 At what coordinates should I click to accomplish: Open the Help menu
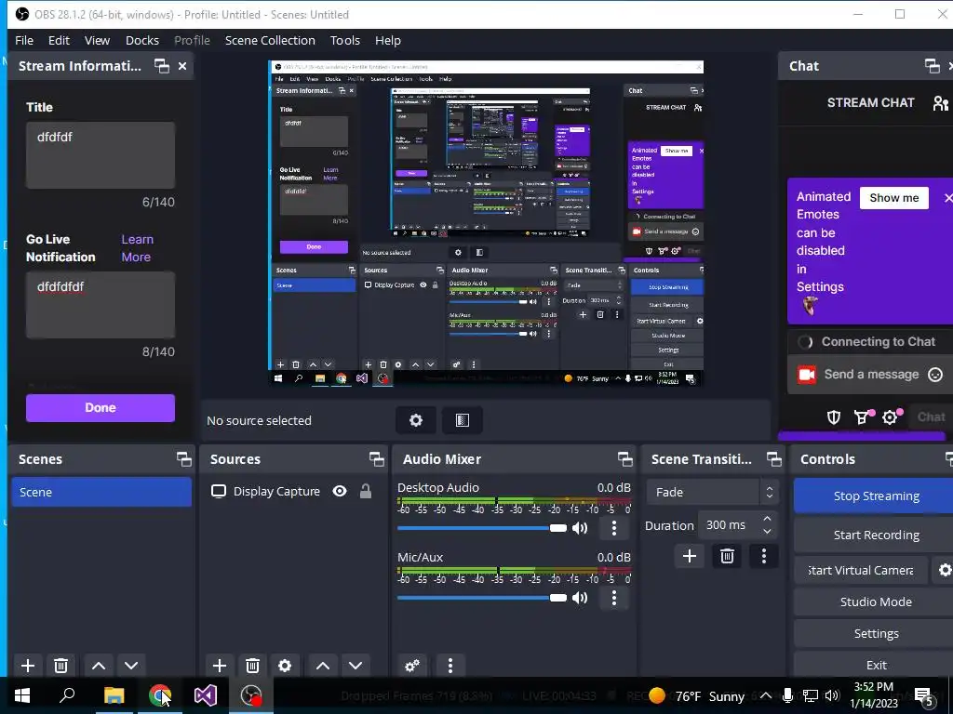tap(388, 40)
